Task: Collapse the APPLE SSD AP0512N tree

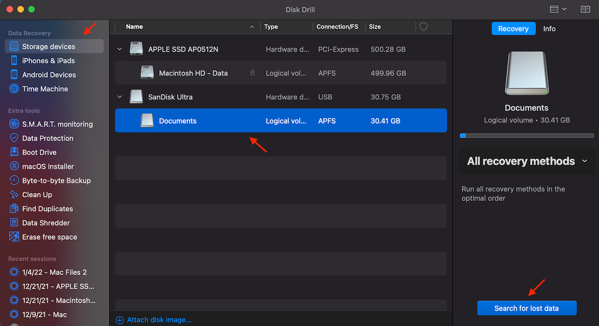Action: point(119,49)
